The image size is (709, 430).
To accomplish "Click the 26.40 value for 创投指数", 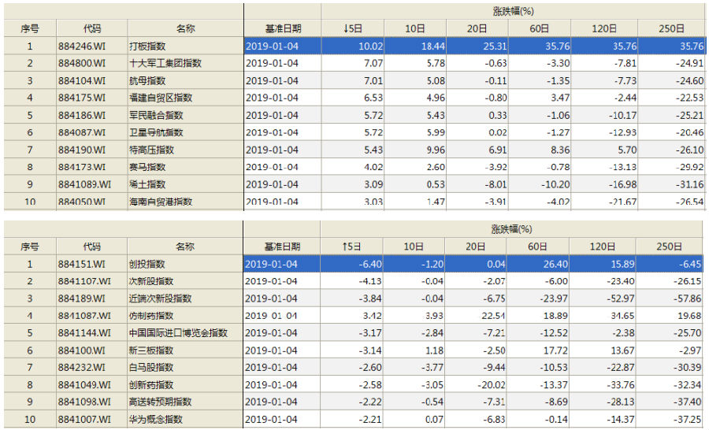I will 555,264.
